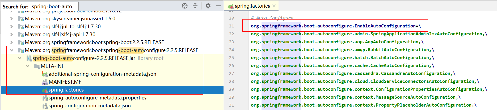Screen dimensions: 497x110
Task: Click line number 26 in gutter
Action: [x=231, y=65]
